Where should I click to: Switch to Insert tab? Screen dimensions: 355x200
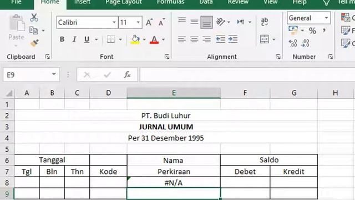click(x=82, y=2)
